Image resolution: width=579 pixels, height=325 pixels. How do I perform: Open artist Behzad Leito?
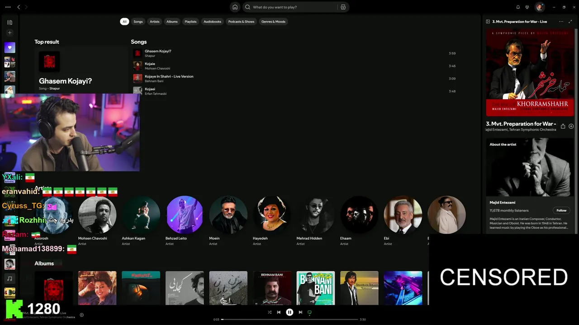coord(185,215)
